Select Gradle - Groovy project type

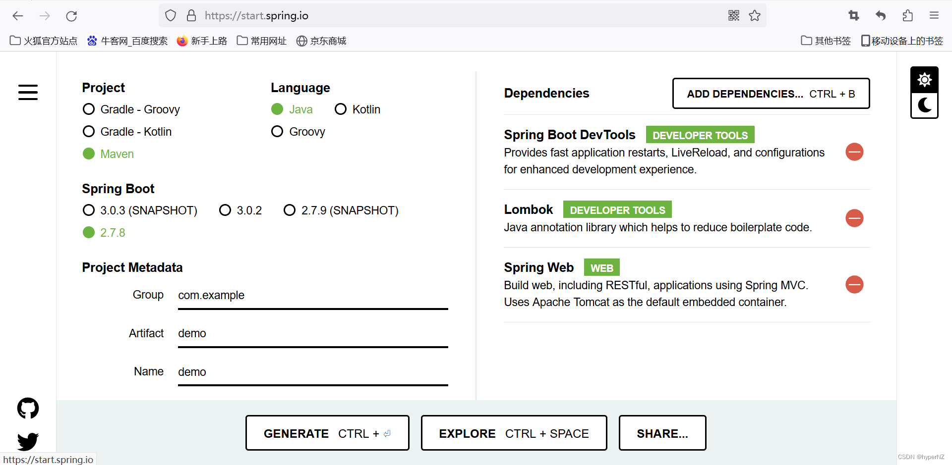click(x=131, y=109)
